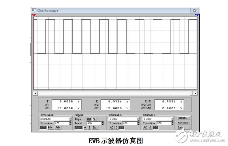Close the Oscilloscope window
Viewport: 228px width, 146px height.
point(195,11)
